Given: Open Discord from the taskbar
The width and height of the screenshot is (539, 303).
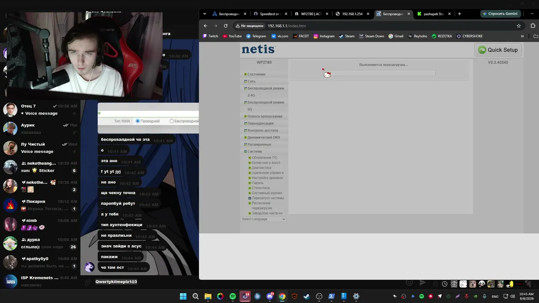Looking at the screenshot, I should tap(270, 296).
